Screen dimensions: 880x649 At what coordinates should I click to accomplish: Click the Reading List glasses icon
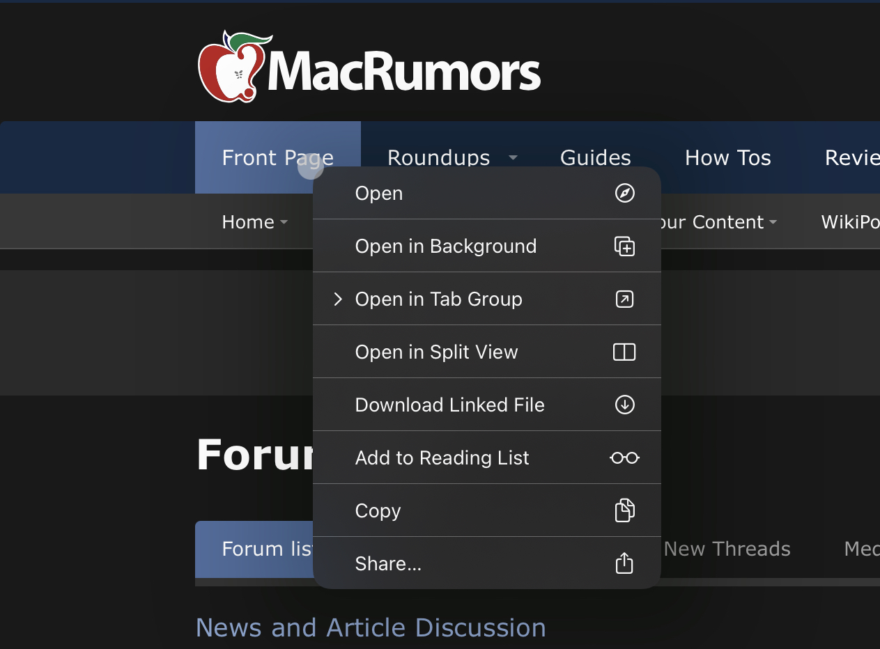[624, 458]
